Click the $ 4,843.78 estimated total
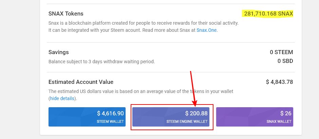This screenshot has height=139, width=319. pyautogui.click(x=279, y=82)
